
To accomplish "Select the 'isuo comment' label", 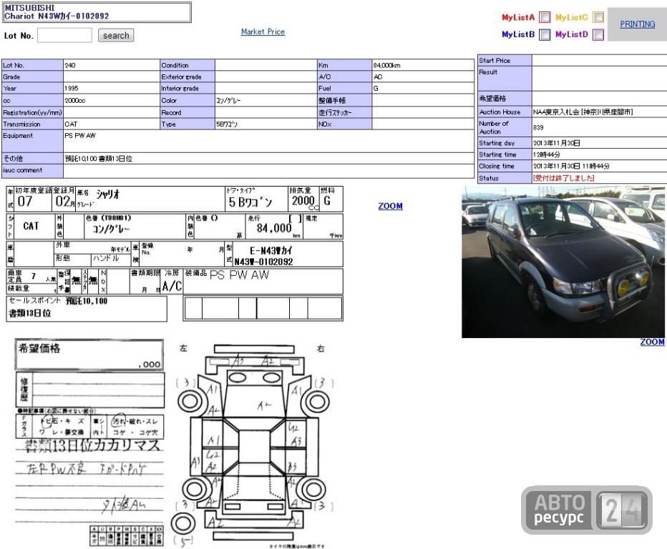I will [23, 170].
